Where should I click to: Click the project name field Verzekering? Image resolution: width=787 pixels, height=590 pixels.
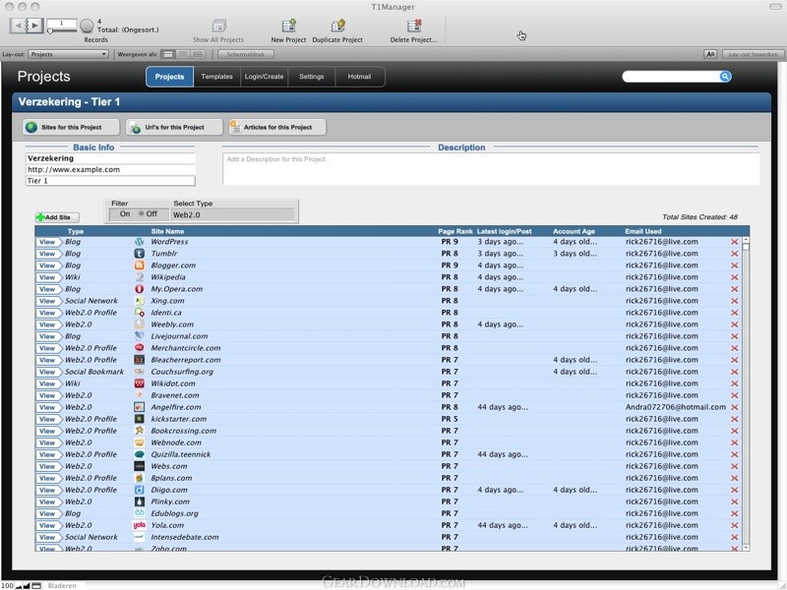110,158
